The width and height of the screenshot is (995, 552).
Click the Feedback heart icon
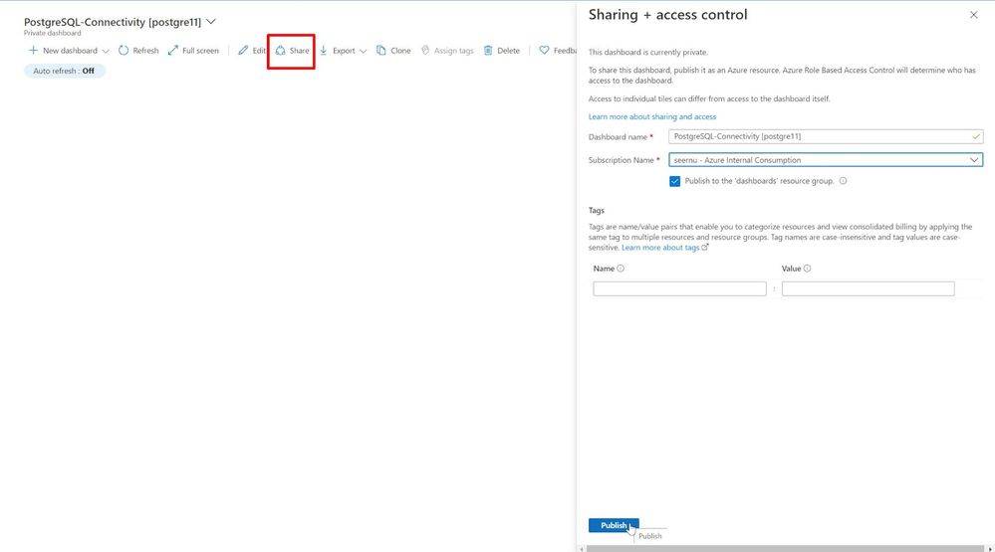click(544, 50)
